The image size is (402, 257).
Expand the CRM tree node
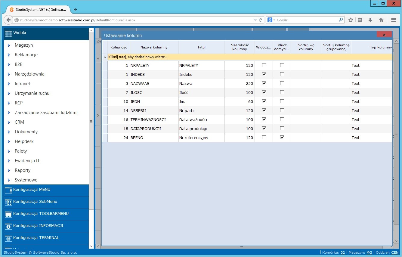pyautogui.click(x=9, y=122)
